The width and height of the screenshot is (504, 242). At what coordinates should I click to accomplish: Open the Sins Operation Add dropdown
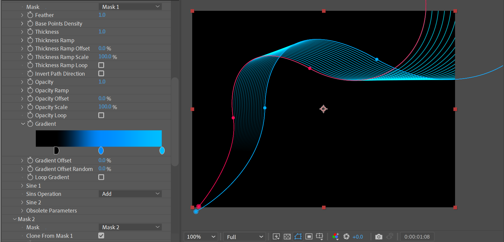click(x=130, y=194)
